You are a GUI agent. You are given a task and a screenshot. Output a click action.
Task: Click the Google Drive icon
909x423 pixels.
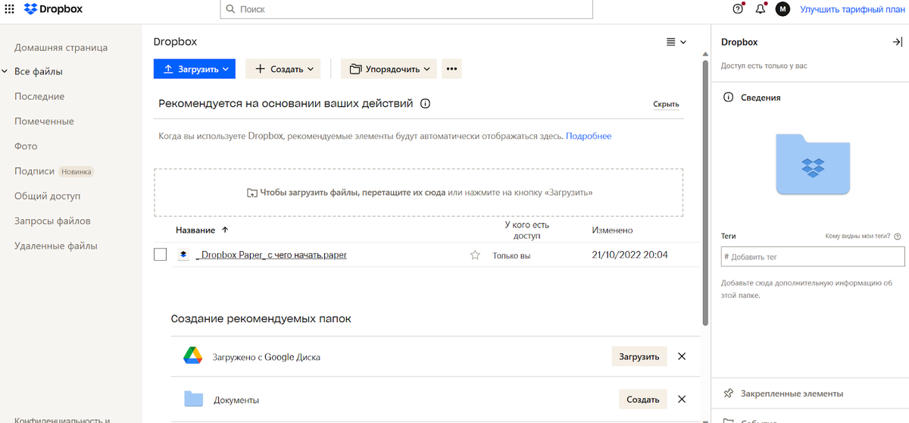tap(192, 356)
